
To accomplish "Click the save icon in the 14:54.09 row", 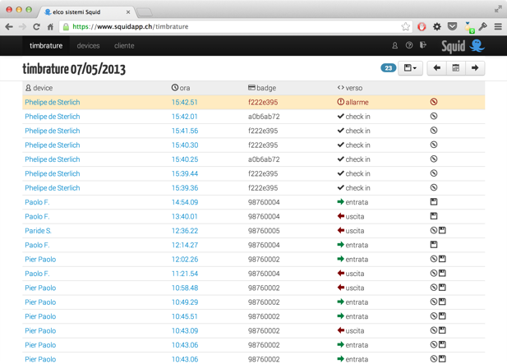I will pos(434,201).
